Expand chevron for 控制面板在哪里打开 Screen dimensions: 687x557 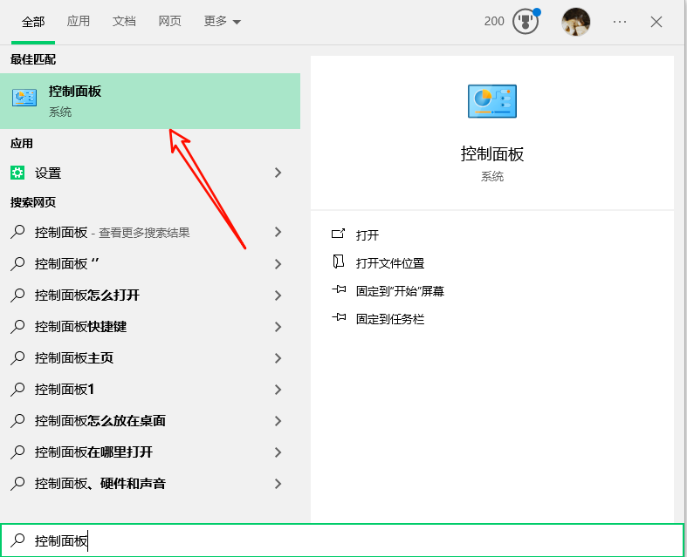pos(278,452)
